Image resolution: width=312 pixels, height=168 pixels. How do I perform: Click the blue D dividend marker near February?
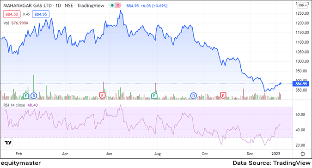34,96
